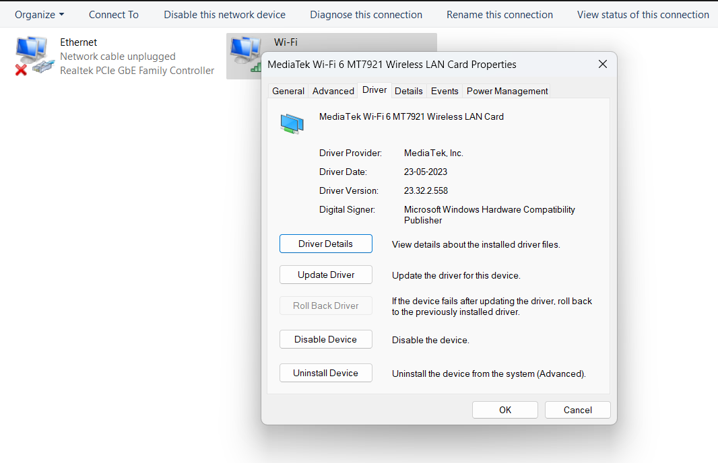
Task: Close the MediaTek Properties dialog
Action: 603,64
